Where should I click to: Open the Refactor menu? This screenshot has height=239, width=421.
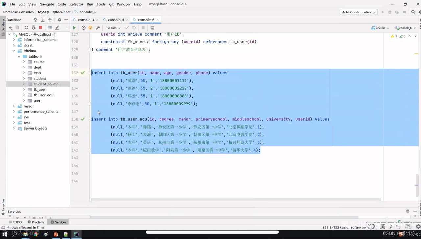pyautogui.click(x=76, y=4)
